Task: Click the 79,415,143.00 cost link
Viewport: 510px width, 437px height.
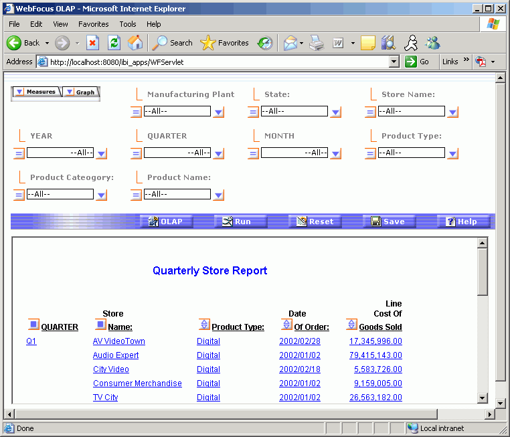Action: coord(375,355)
